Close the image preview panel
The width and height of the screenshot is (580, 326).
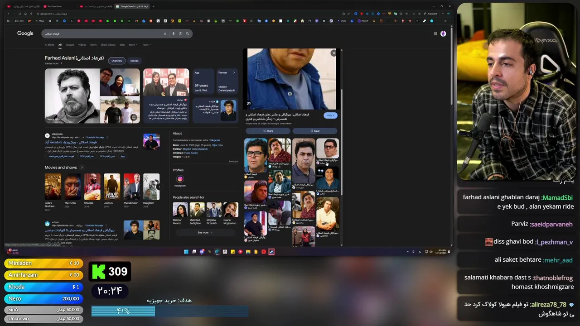334,53
